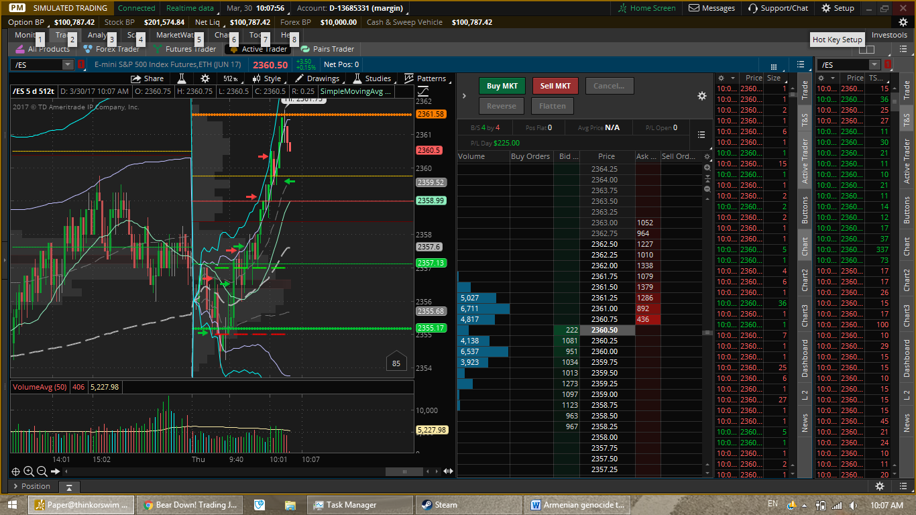Image resolution: width=916 pixels, height=515 pixels.
Task: Click the right arrow icon beside chart zoom
Action: point(56,471)
